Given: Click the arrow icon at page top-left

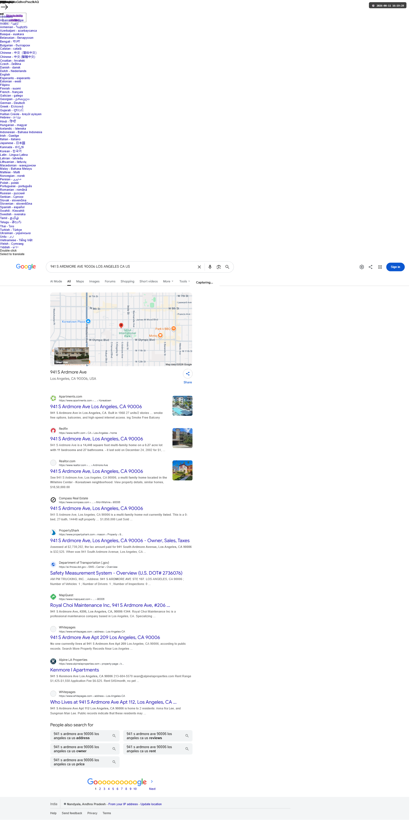Looking at the screenshot, I should [x=4, y=7].
